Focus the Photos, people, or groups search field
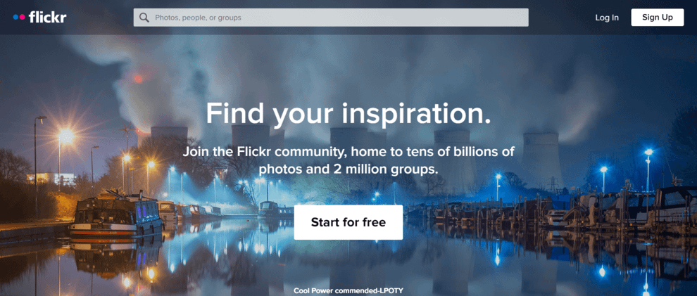Image resolution: width=697 pixels, height=296 pixels. (x=331, y=18)
